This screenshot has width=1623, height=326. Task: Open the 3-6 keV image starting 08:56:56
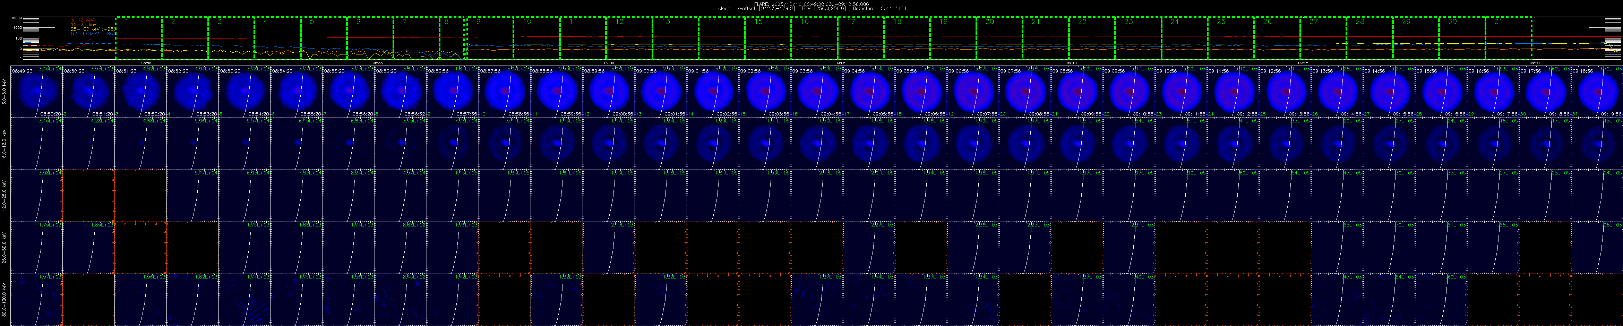(452, 92)
